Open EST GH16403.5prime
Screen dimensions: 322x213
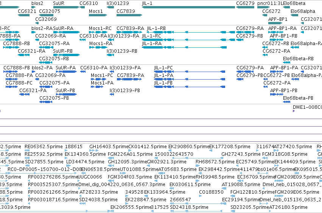click(109, 147)
